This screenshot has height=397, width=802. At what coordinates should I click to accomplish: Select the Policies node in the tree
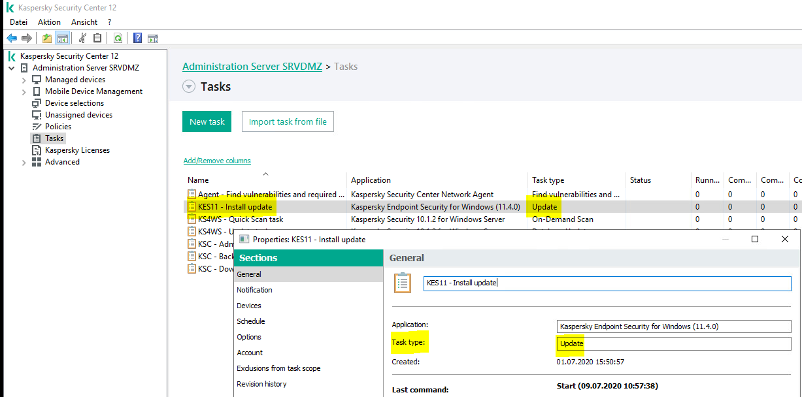[58, 127]
